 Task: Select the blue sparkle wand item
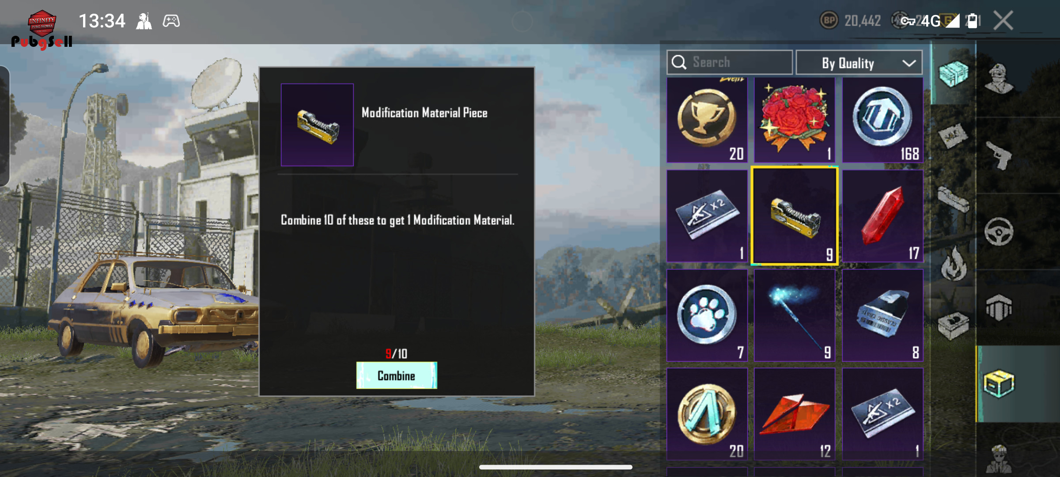(x=795, y=315)
